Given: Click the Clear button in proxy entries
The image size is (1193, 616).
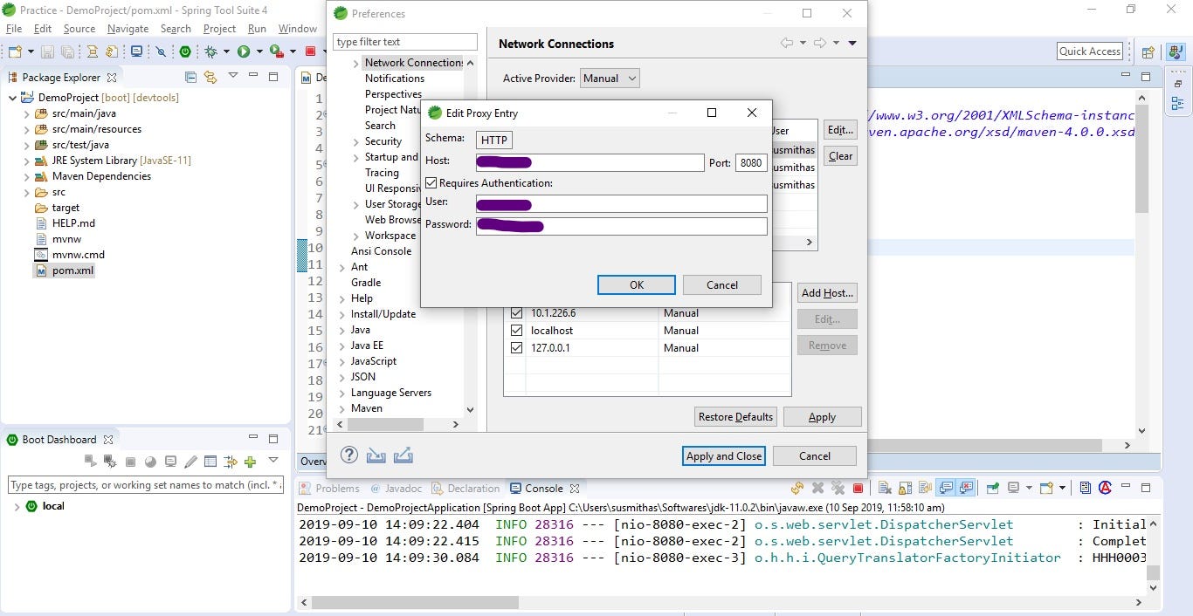Looking at the screenshot, I should 841,156.
